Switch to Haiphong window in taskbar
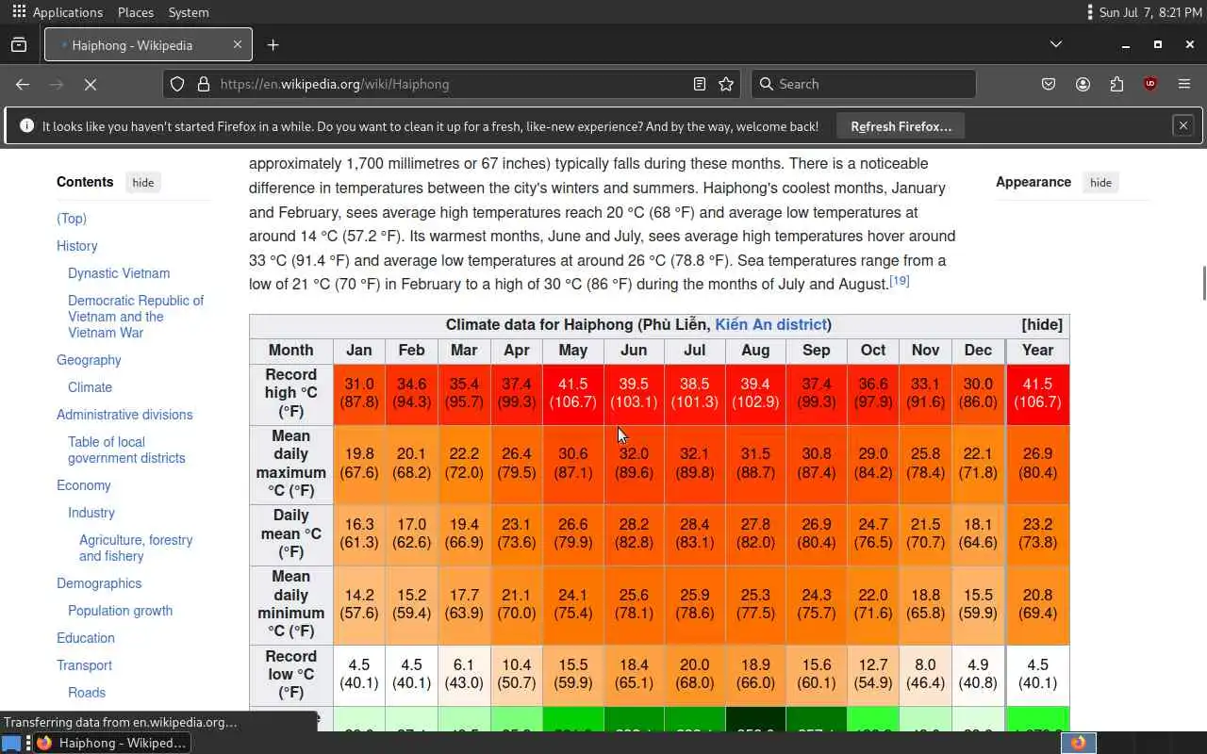 (112, 743)
